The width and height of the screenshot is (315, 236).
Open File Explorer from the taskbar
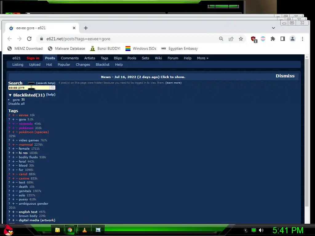(x=58, y=230)
